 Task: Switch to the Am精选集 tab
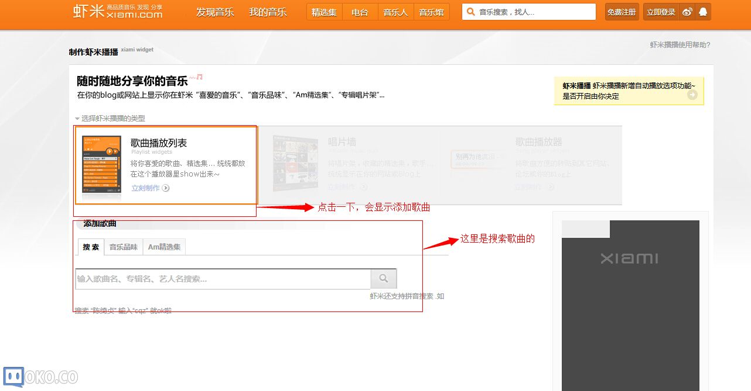point(164,247)
